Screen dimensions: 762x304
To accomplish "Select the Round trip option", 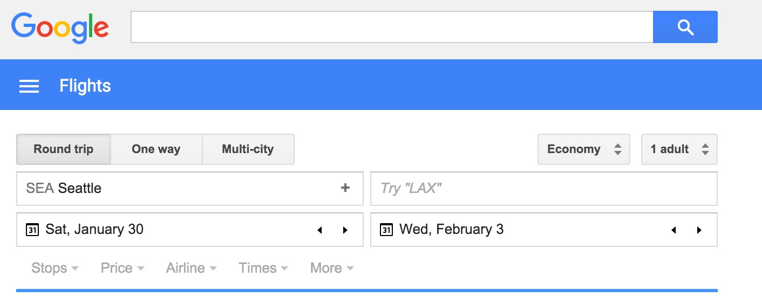I will click(x=64, y=149).
